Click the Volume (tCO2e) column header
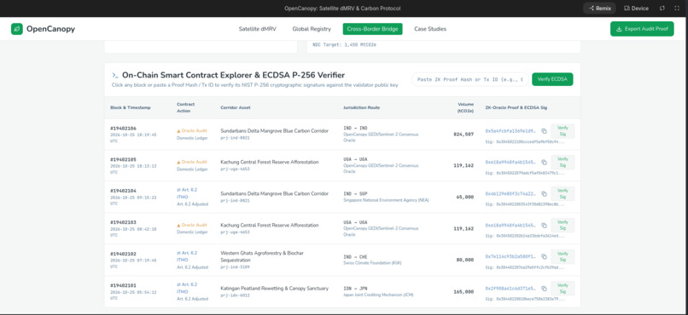The image size is (688, 315). click(465, 107)
